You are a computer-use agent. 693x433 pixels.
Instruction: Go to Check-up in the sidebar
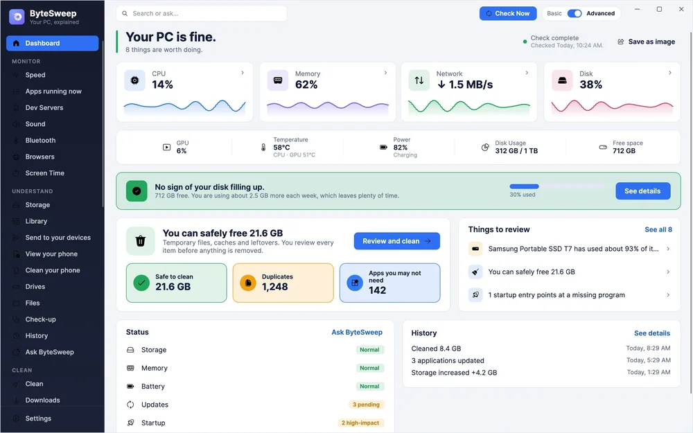52,319
